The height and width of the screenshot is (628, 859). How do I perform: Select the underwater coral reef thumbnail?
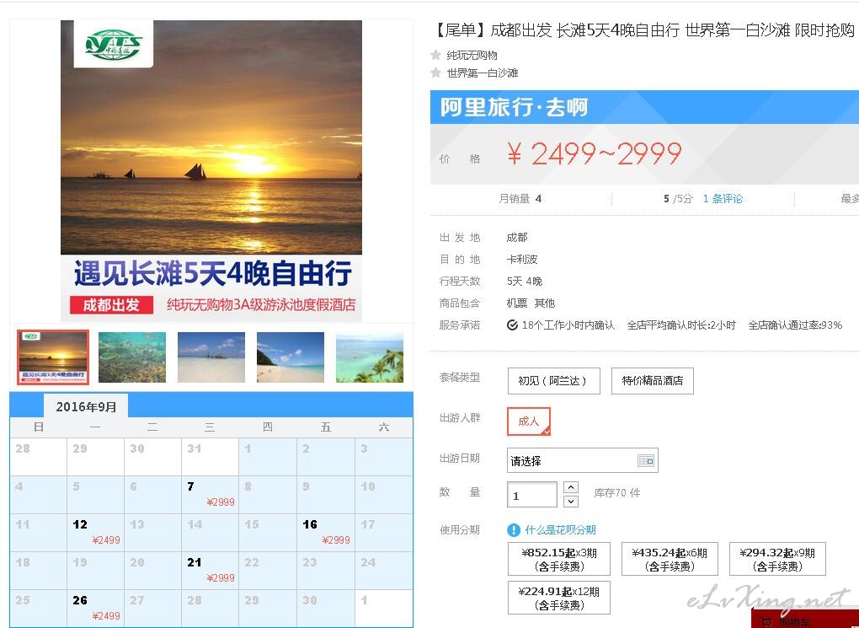click(132, 357)
